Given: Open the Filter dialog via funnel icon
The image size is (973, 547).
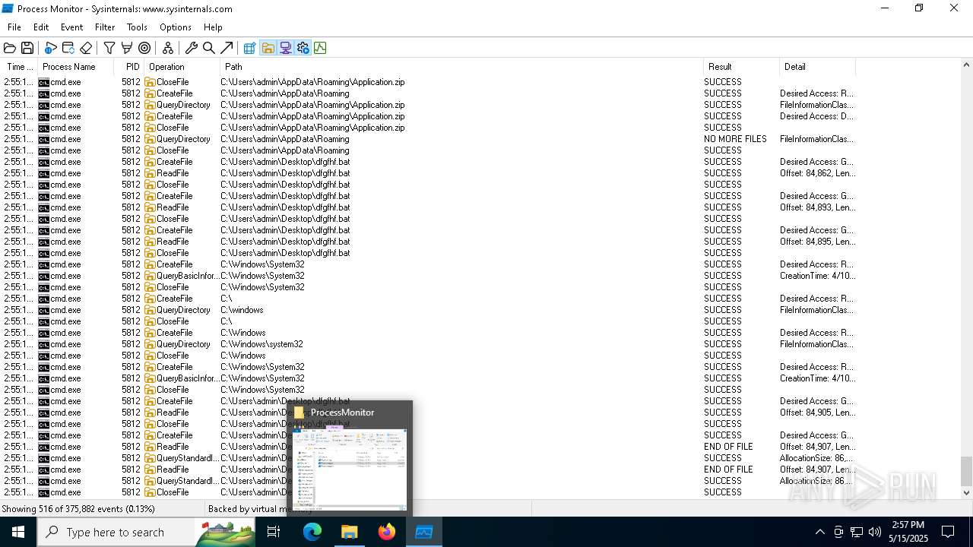Looking at the screenshot, I should [x=109, y=48].
